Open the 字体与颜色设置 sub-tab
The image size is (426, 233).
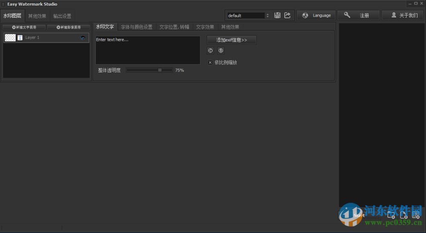tap(137, 27)
